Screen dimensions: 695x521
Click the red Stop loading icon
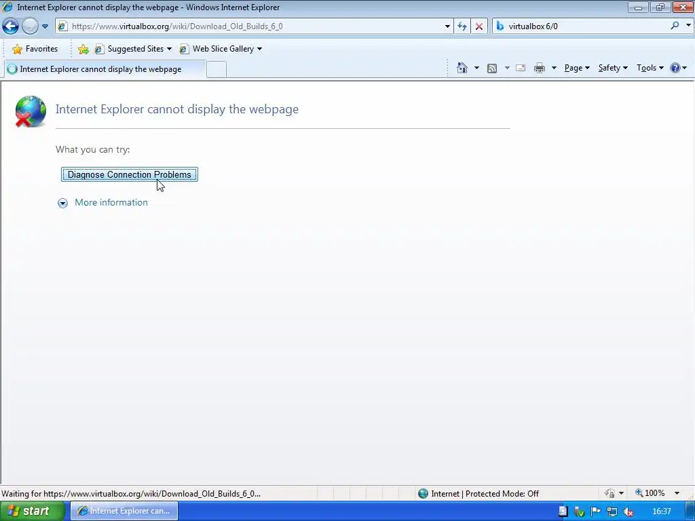click(x=479, y=26)
